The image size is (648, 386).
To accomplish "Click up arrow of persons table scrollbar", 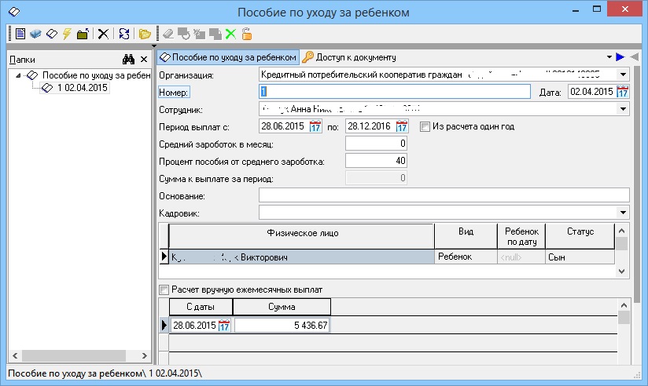I will (621, 230).
